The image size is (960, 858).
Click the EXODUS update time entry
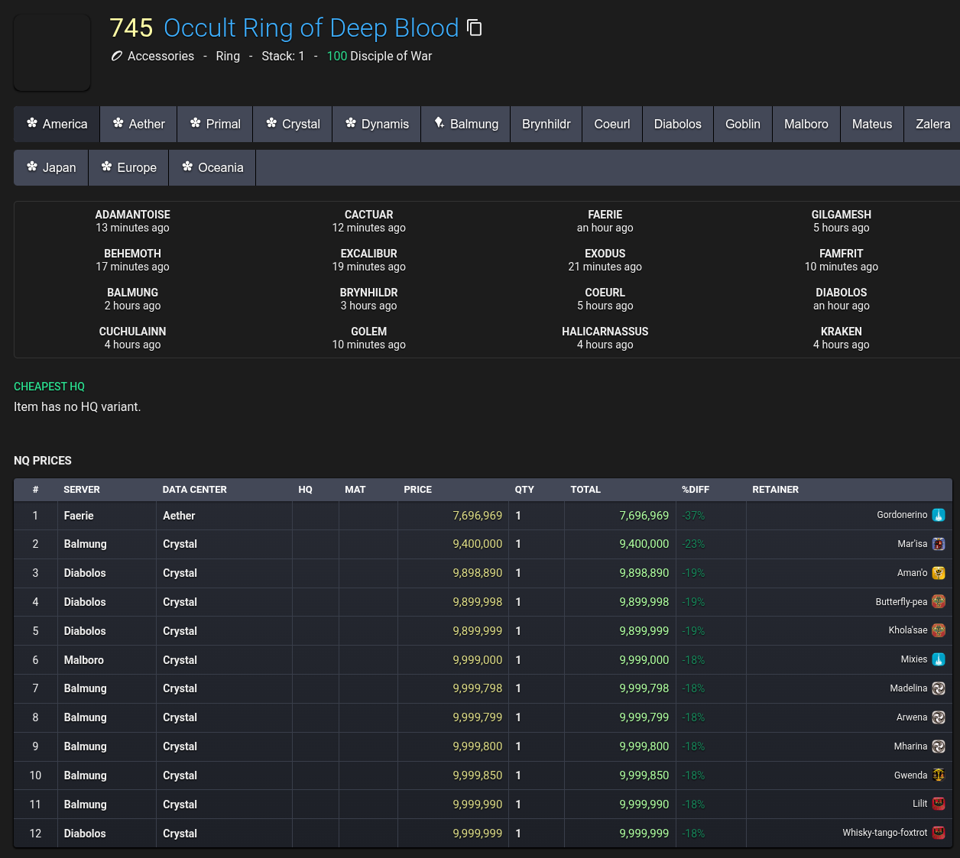tap(605, 260)
